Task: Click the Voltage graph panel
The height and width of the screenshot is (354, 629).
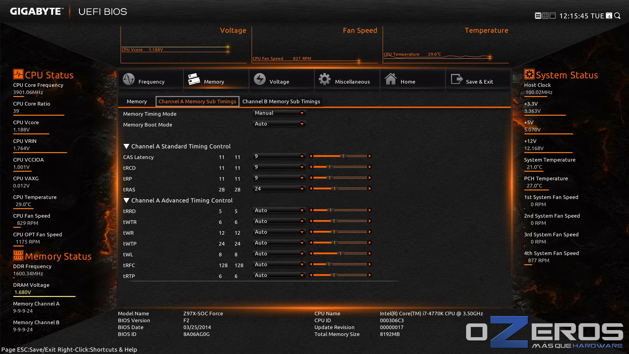Action: pos(183,45)
